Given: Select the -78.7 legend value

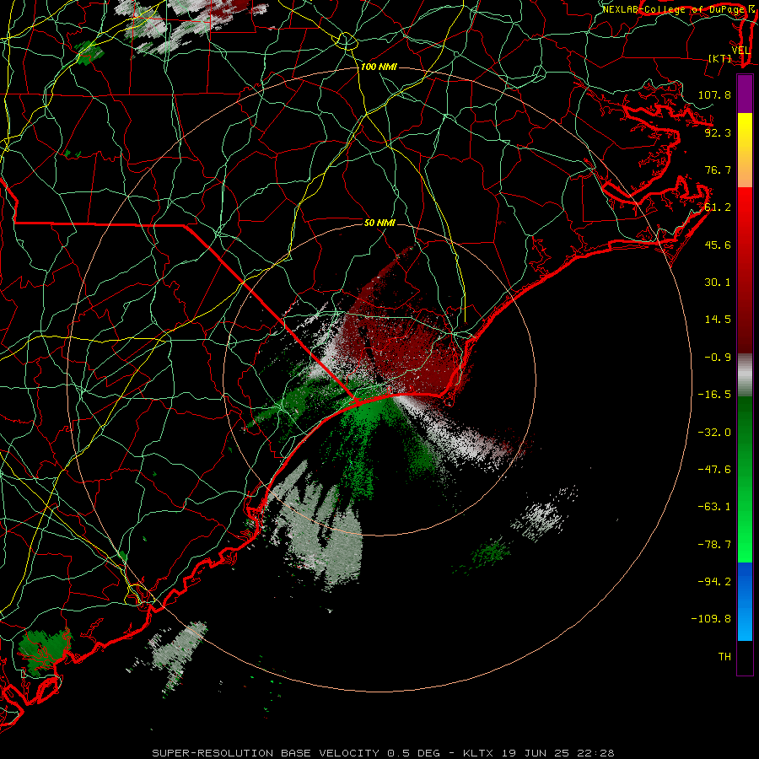Looking at the screenshot, I should pyautogui.click(x=714, y=545).
